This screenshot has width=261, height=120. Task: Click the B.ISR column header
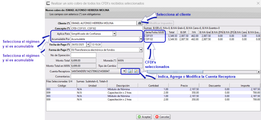pos(183,32)
